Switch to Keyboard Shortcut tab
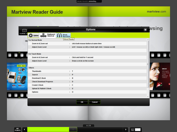The width and height of the screenshot is (177, 132). click(x=48, y=35)
